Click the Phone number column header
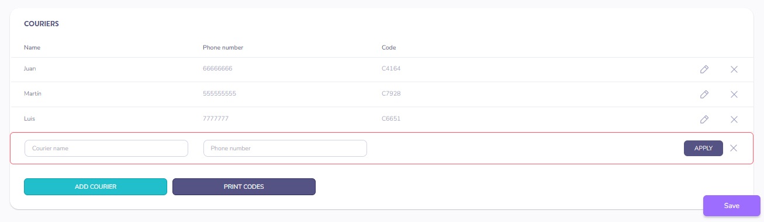Screen dimensions: 764x222 223,47
